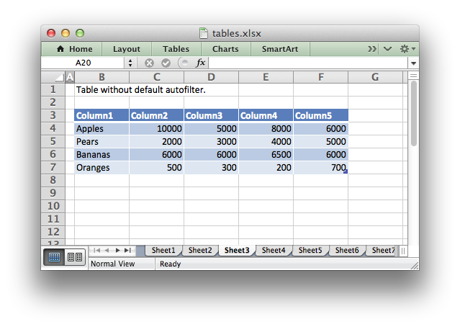The height and width of the screenshot is (327, 460).
Task: Select row 7 header
Action: click(x=53, y=167)
